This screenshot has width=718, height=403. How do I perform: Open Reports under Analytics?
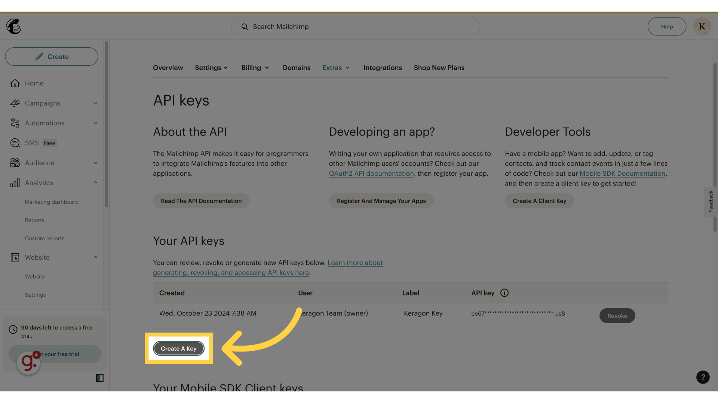[x=35, y=220]
